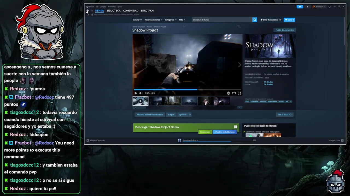
Task: Switch to the BIBLIOTECA tab
Action: [x=113, y=11]
